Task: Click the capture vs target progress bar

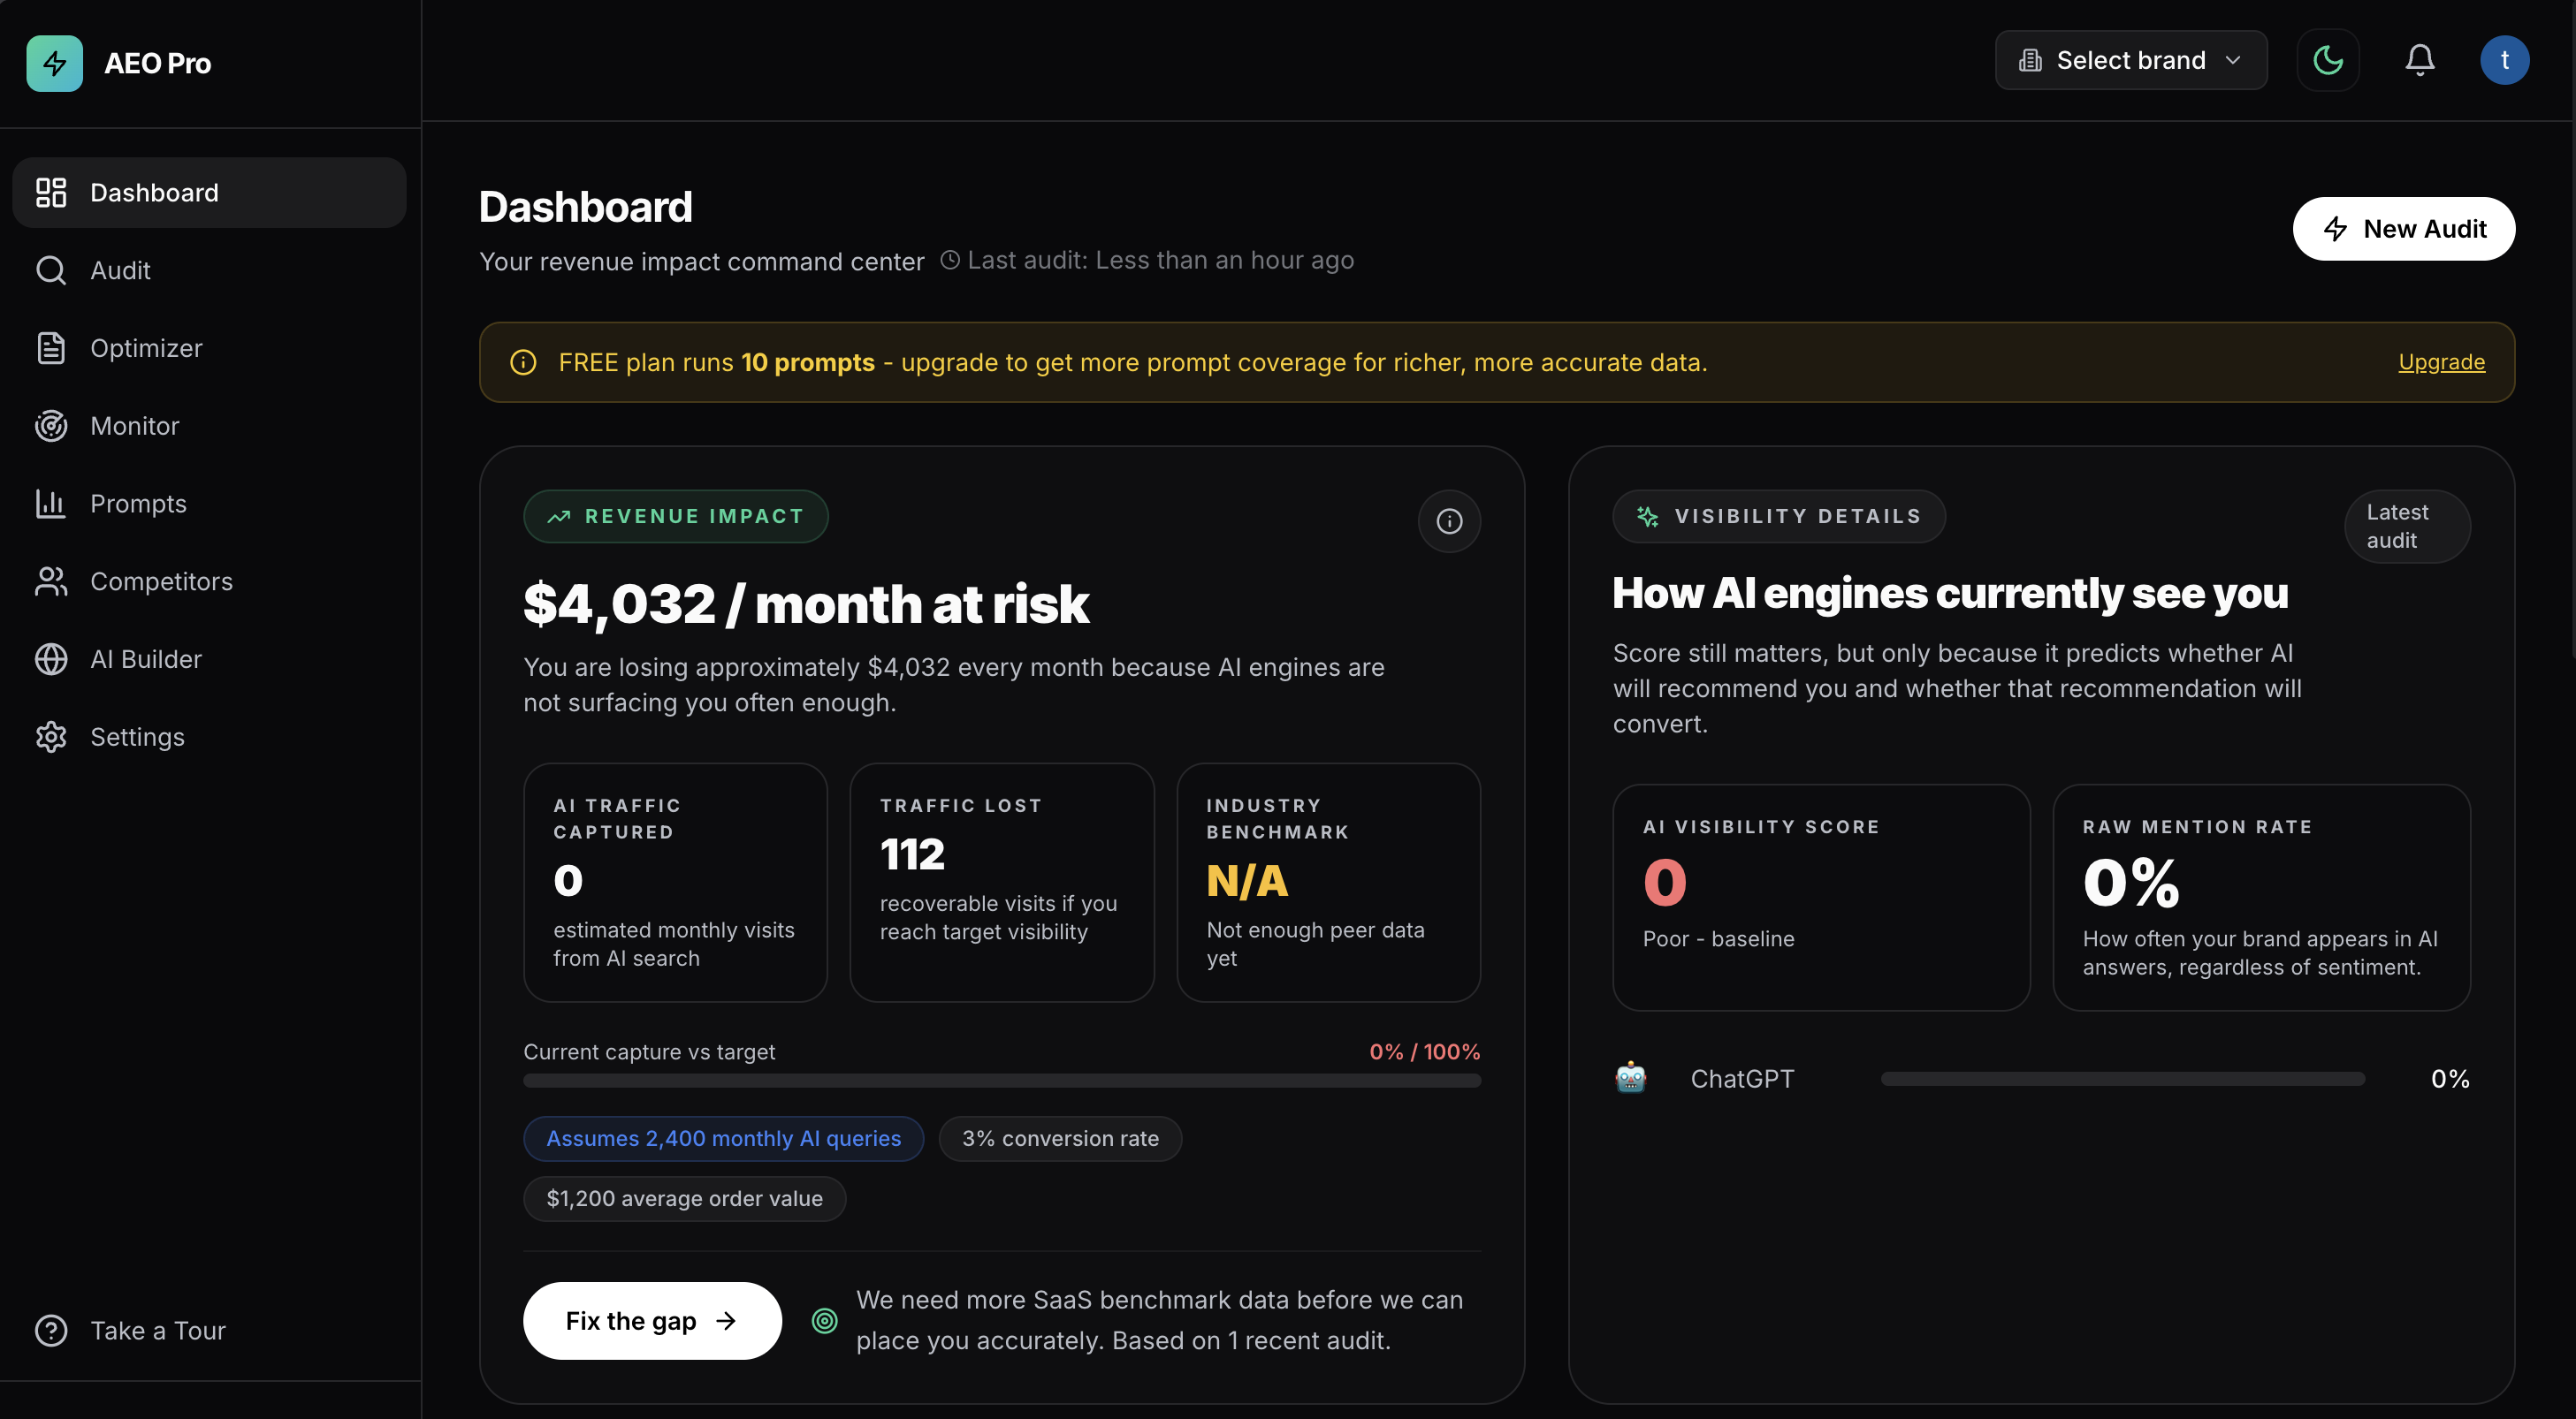Action: point(1001,1081)
